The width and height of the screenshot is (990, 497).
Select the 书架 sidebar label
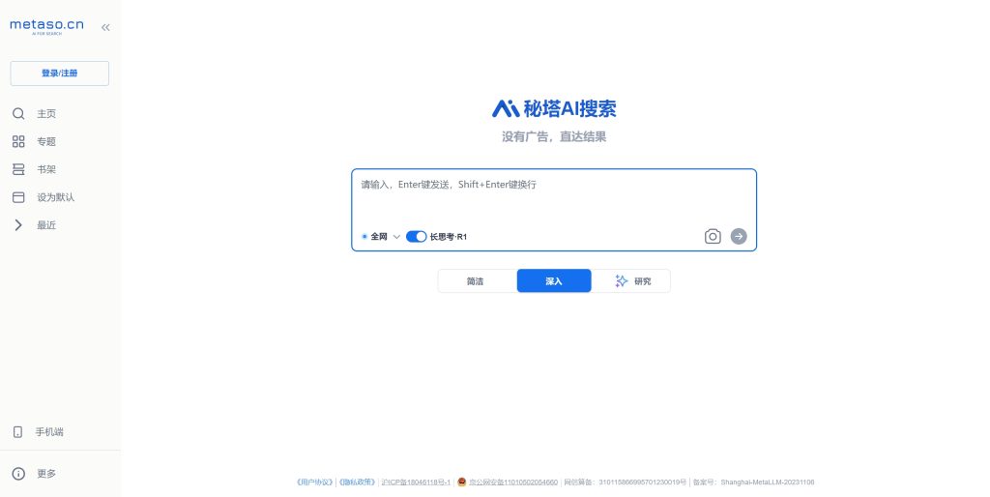point(46,169)
